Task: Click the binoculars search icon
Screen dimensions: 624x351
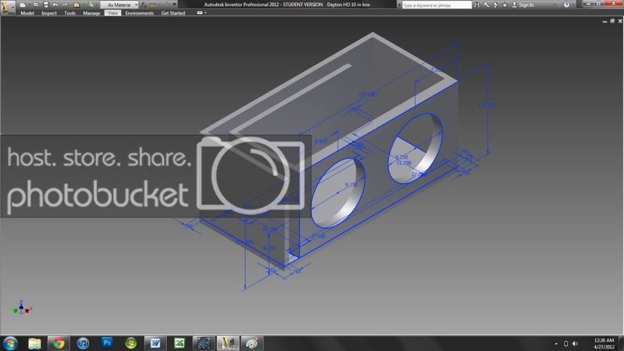Action: click(477, 5)
